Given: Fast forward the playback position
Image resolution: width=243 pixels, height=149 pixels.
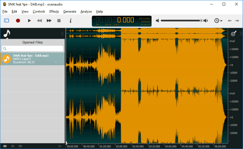Looking at the screenshot, I should pos(49,20).
